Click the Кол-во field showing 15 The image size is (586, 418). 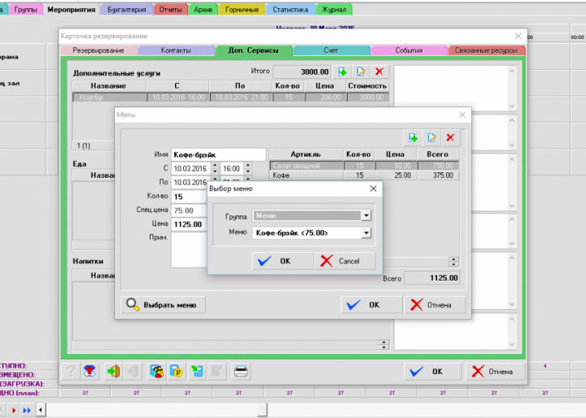[190, 197]
